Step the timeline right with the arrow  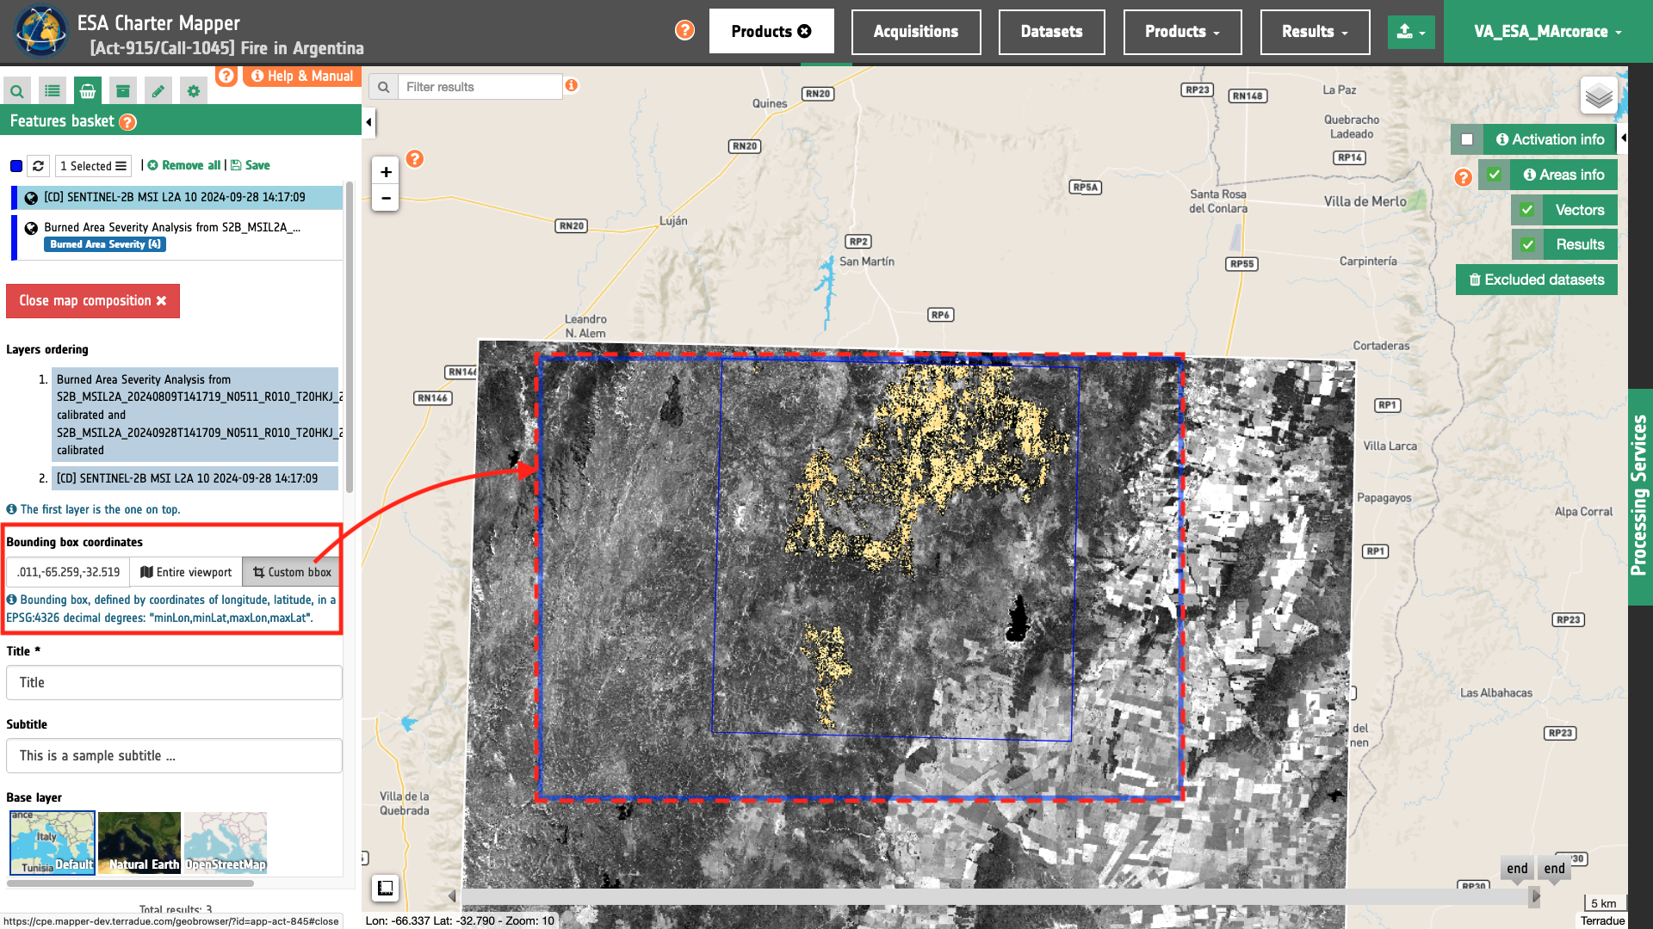pyautogui.click(x=1534, y=896)
